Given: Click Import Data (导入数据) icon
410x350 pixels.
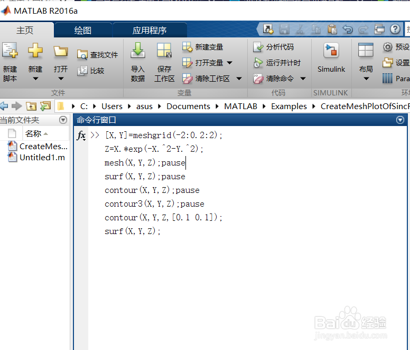Looking at the screenshot, I should pyautogui.click(x=138, y=50).
